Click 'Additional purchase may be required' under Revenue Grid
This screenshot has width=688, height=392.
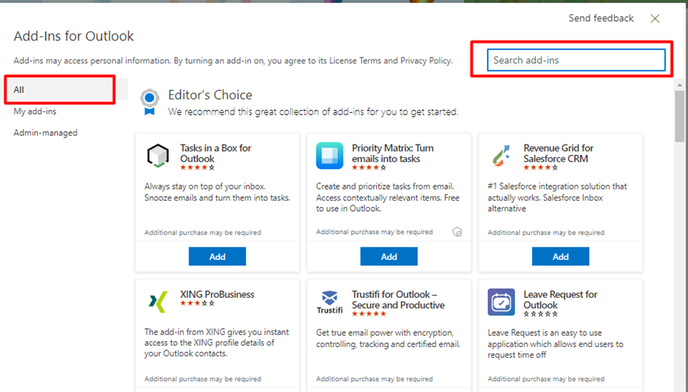545,232
